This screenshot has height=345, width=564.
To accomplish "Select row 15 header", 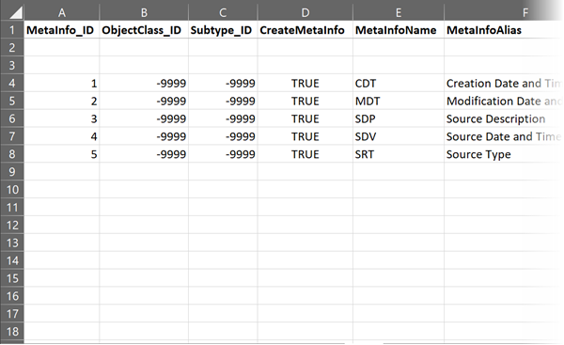I will (x=12, y=278).
